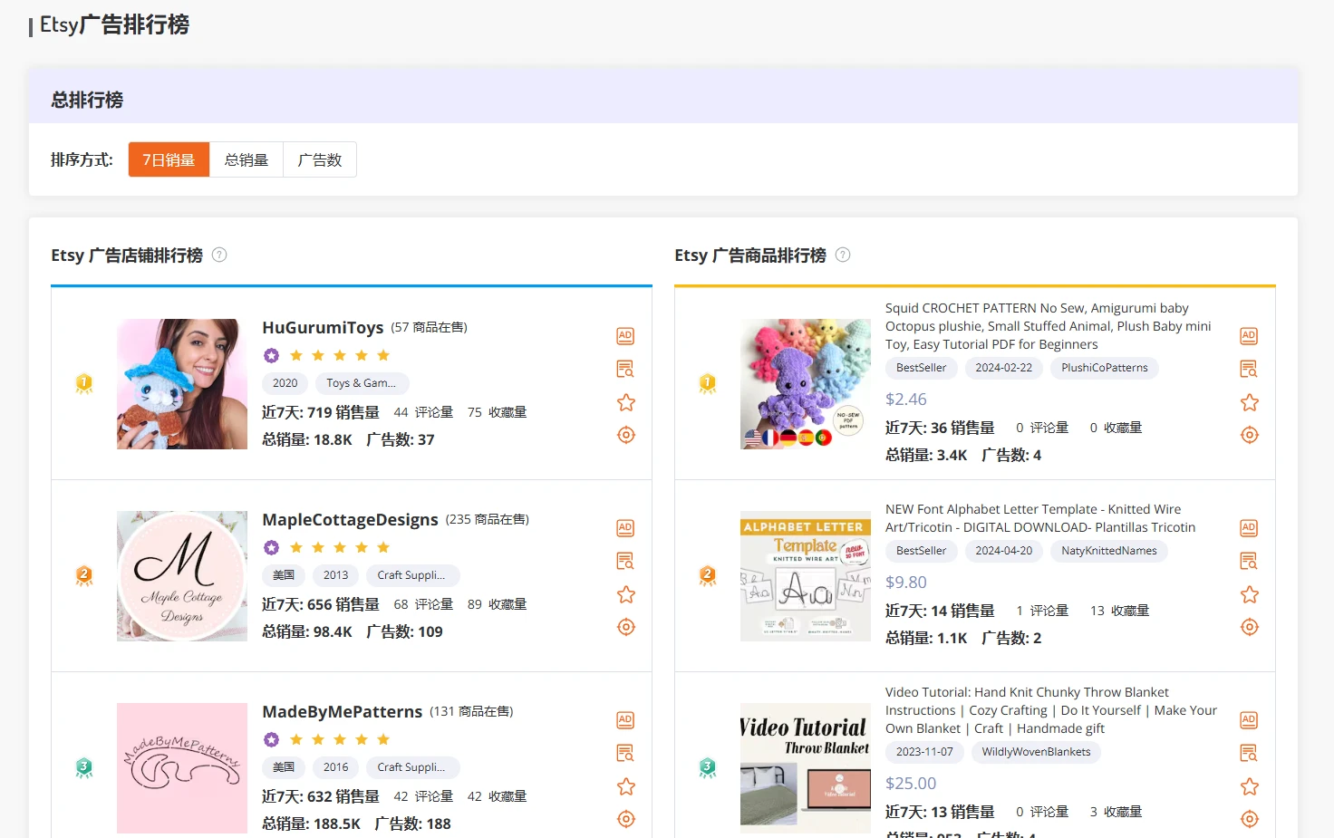Click the help icon next to Etsy 广告店铺排行榜
This screenshot has width=1334, height=838.
pos(218,255)
